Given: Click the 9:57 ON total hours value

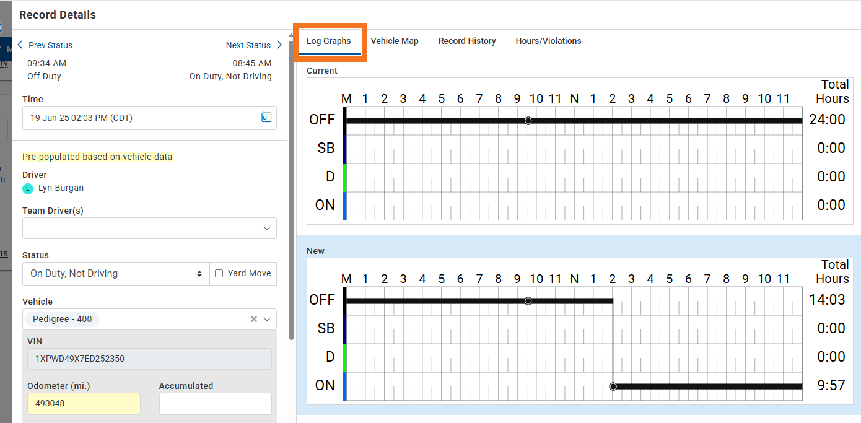Looking at the screenshot, I should coord(831,385).
